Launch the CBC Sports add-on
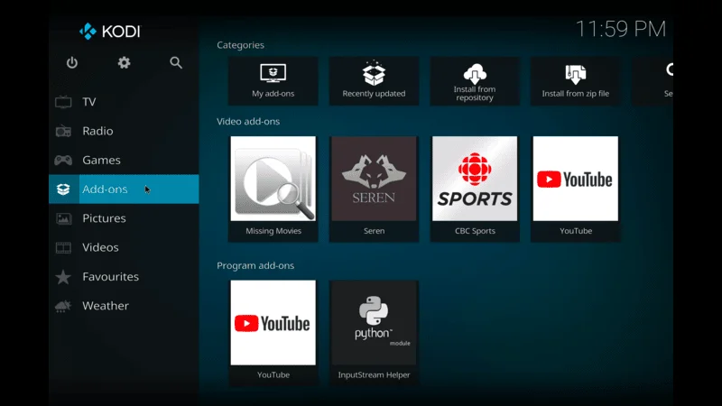The image size is (722, 406). pos(475,189)
